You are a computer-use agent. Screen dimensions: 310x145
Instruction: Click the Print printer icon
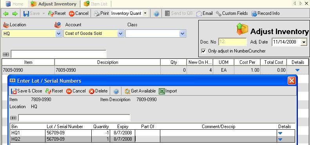[96, 13]
